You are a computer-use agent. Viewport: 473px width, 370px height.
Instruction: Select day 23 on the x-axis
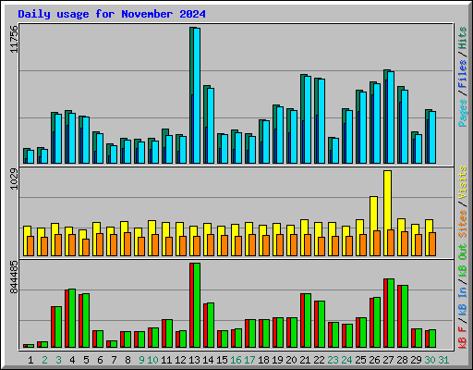(x=333, y=360)
